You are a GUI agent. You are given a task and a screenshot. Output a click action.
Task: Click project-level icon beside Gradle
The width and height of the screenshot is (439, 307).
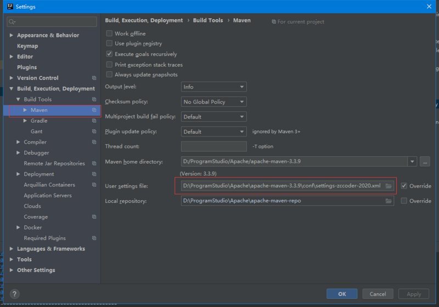click(94, 121)
